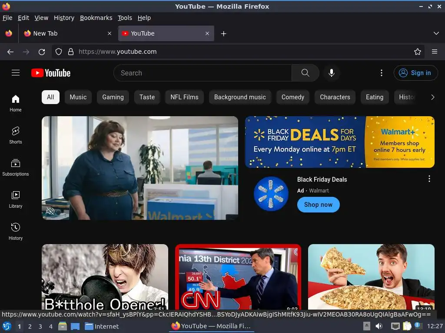This screenshot has width=445, height=333.
Task: Click the Sign in button
Action: click(415, 73)
